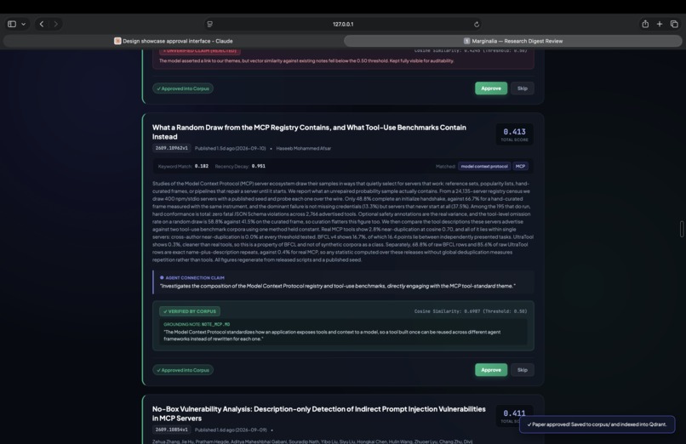Screen dimensions: 686x444
Task: Click the Recency Decay 0.951 value
Action: pyautogui.click(x=259, y=166)
